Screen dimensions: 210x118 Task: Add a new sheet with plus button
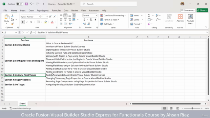36,104
